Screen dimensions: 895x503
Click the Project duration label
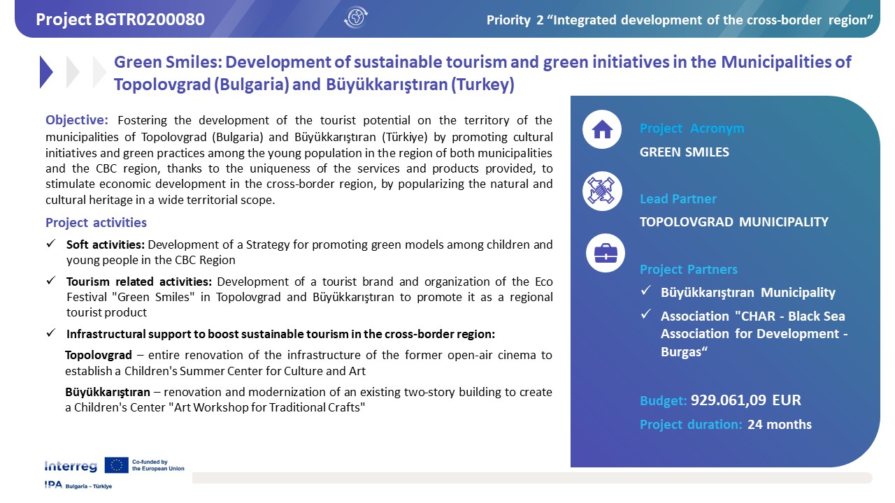[x=691, y=424]
